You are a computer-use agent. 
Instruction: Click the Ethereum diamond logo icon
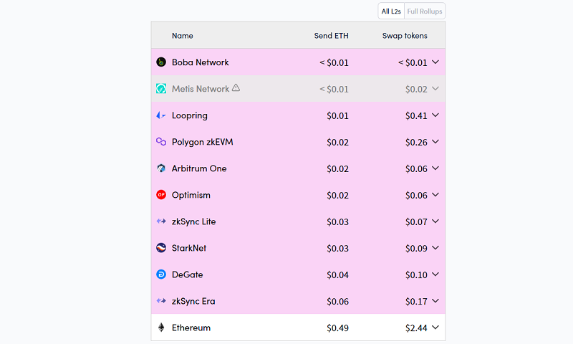[x=161, y=328]
